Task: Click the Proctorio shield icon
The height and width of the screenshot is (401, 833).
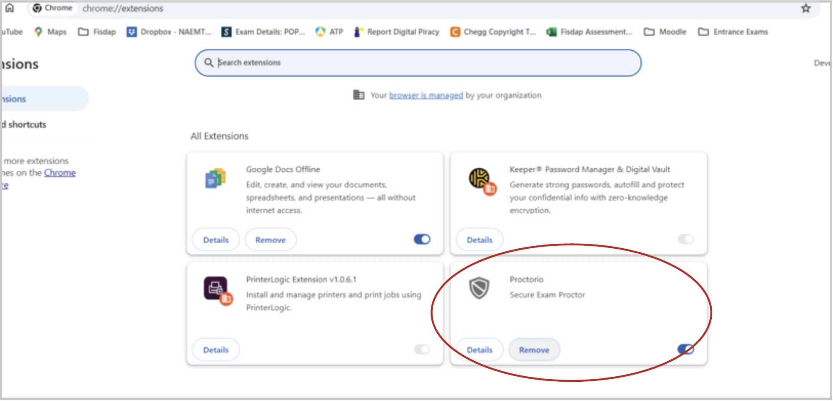Action: [479, 288]
